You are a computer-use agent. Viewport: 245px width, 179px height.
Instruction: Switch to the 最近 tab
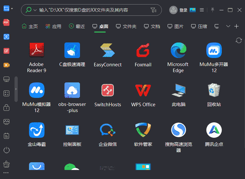click(x=77, y=26)
